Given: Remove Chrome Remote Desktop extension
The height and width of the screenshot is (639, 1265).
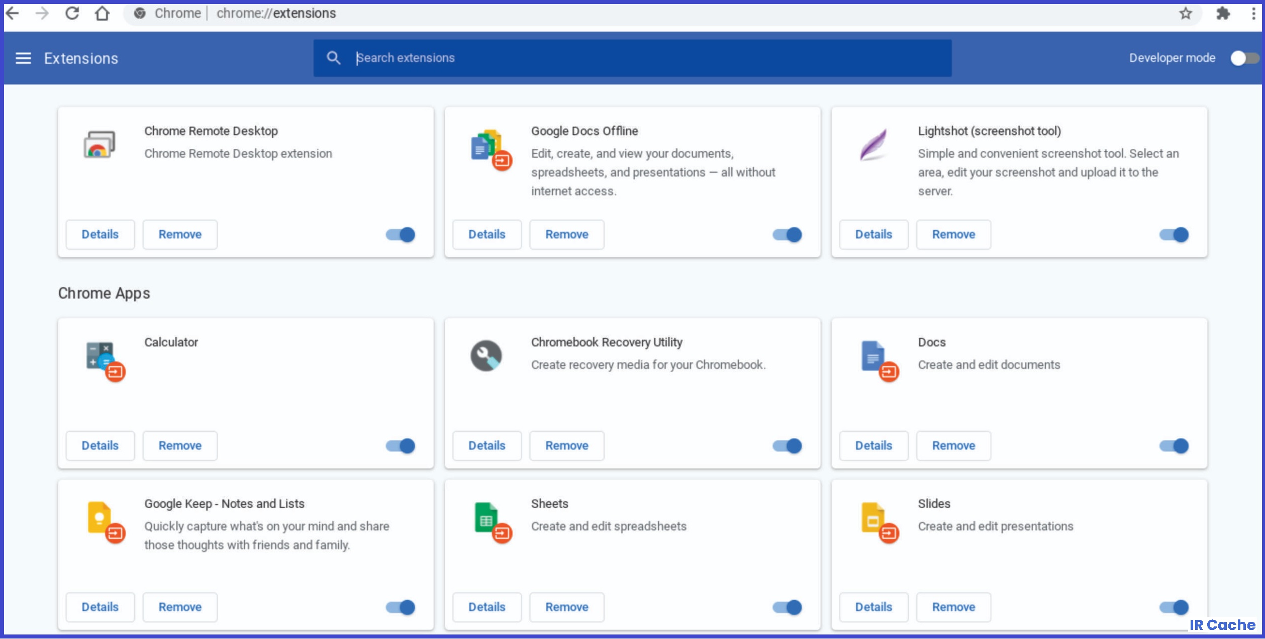Looking at the screenshot, I should 180,234.
